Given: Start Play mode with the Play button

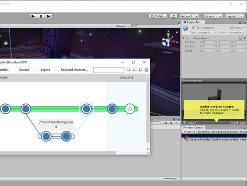Looking at the screenshot, I should pos(33,16).
